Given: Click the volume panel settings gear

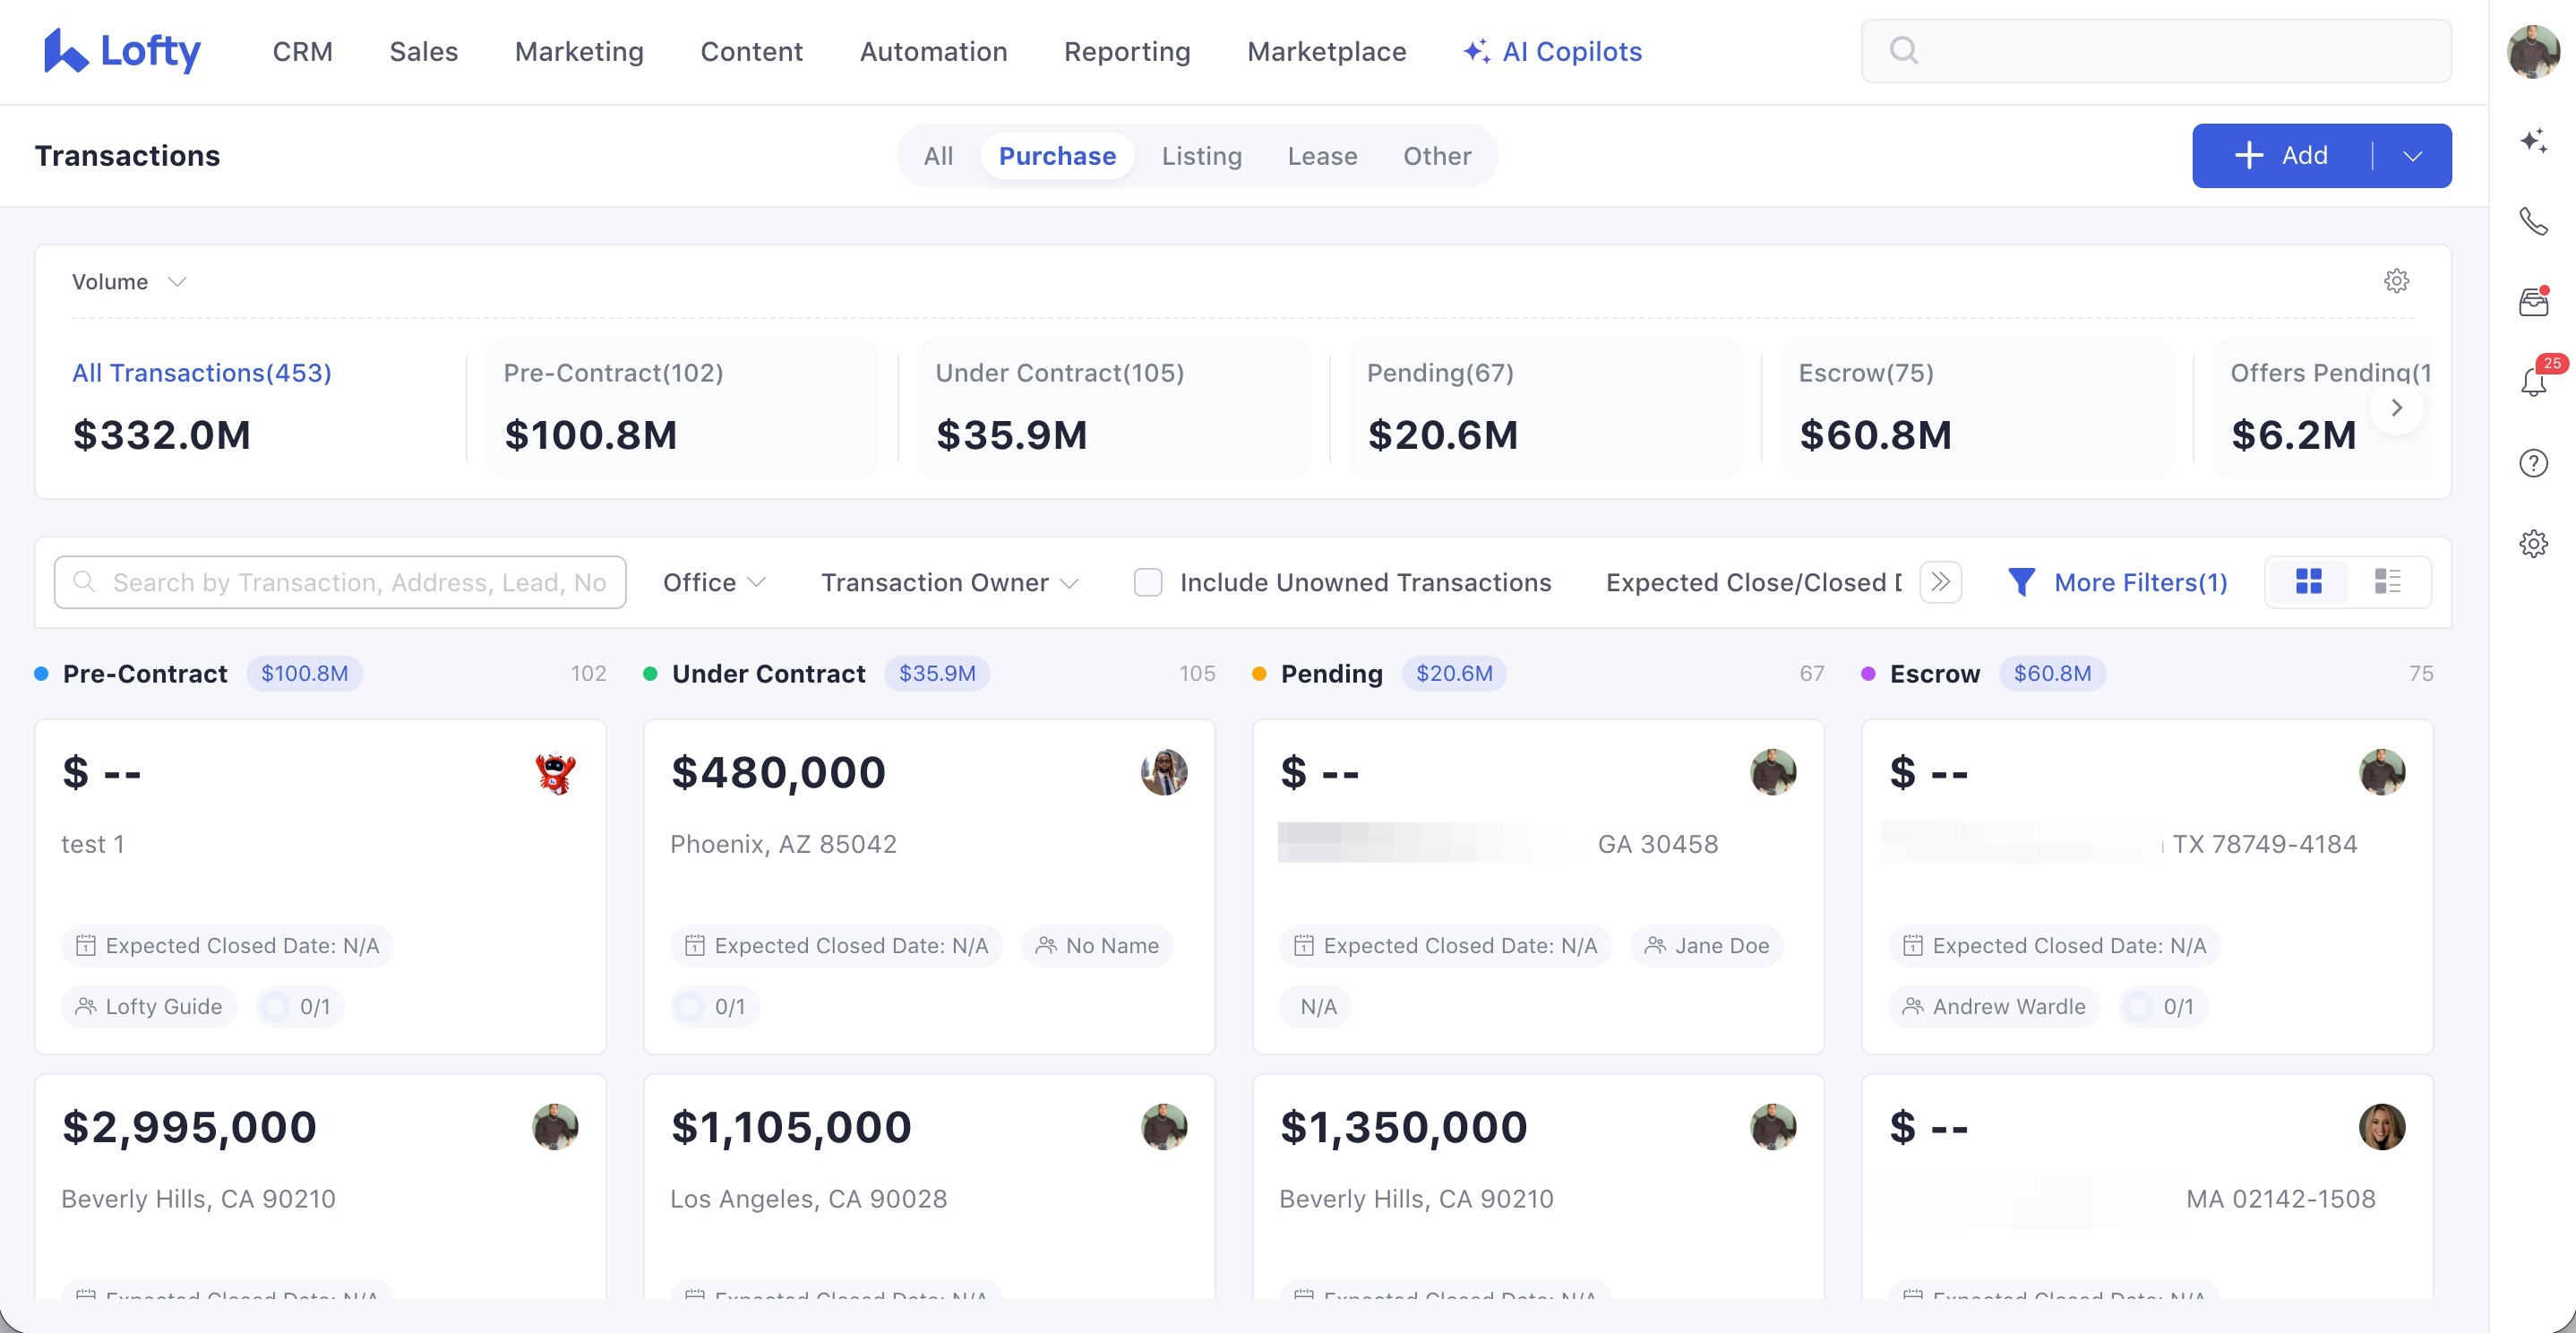Looking at the screenshot, I should point(2396,281).
